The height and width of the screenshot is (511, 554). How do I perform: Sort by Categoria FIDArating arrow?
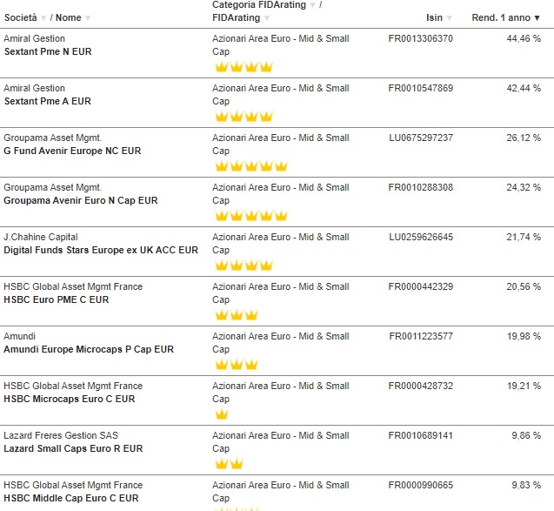point(313,5)
